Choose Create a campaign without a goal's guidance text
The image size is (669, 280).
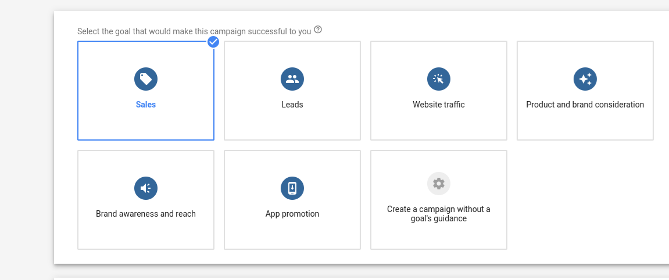click(439, 214)
